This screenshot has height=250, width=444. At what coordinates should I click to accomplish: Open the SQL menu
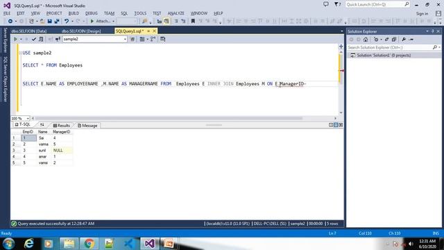click(124, 13)
